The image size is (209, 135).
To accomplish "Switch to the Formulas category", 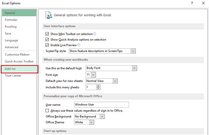I will coord(11,20).
